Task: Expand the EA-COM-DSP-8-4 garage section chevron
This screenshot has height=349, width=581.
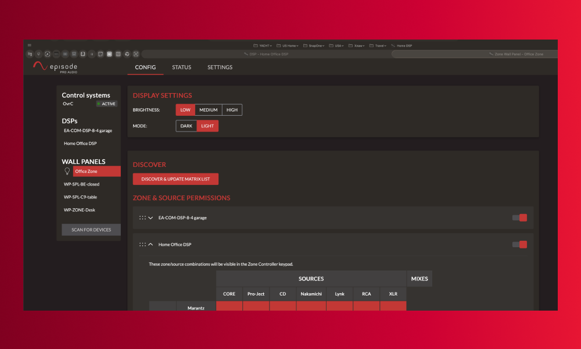Action: point(151,218)
